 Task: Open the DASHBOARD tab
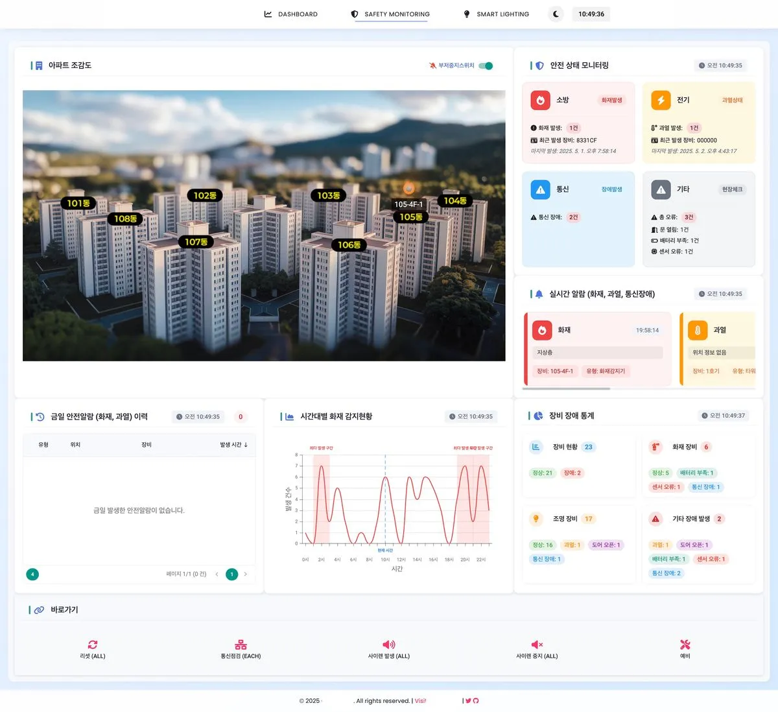[x=291, y=14]
